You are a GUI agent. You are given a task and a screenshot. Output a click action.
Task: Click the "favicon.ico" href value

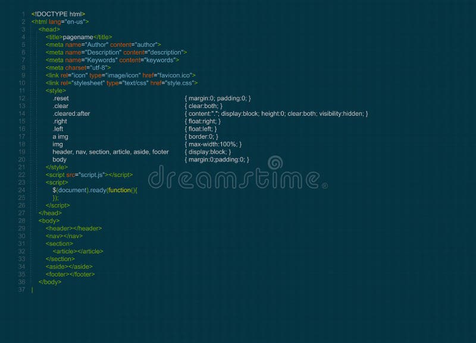pos(175,75)
